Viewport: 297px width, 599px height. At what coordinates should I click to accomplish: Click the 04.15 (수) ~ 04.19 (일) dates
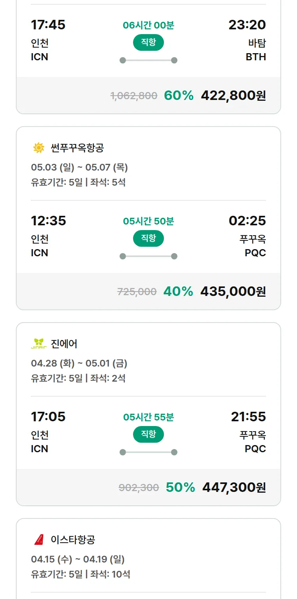pyautogui.click(x=78, y=559)
